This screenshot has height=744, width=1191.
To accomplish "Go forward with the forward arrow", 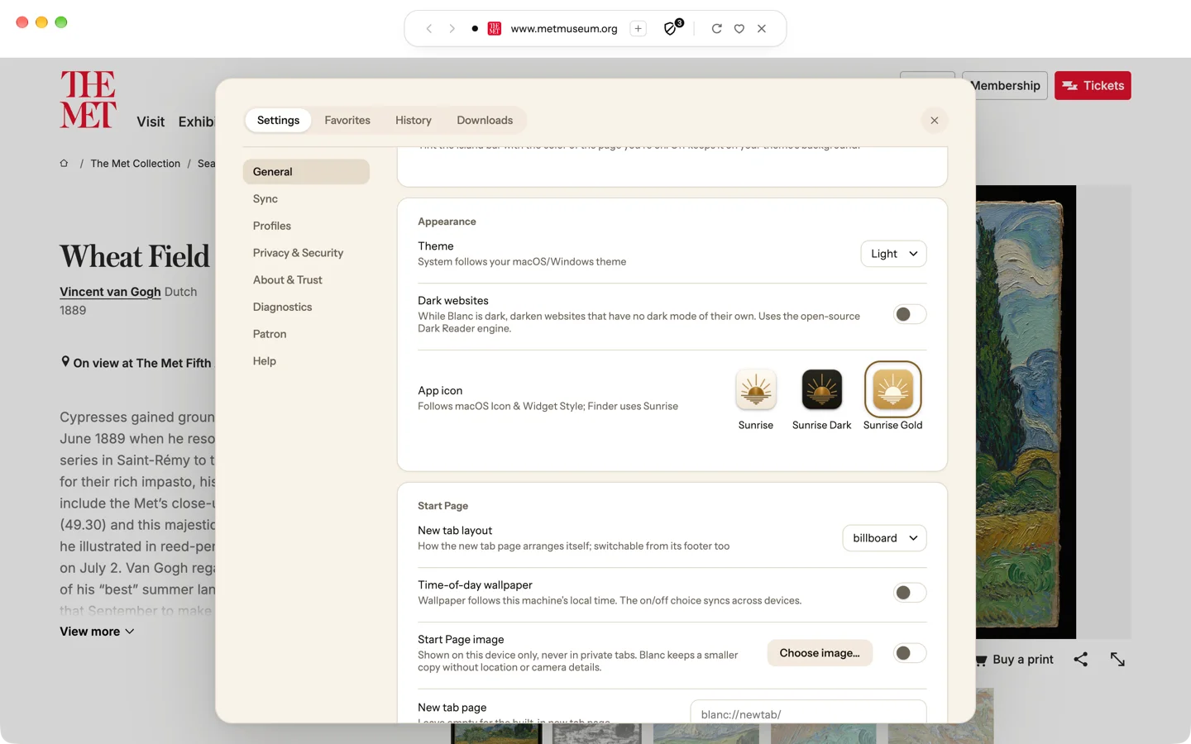I will click(x=452, y=29).
